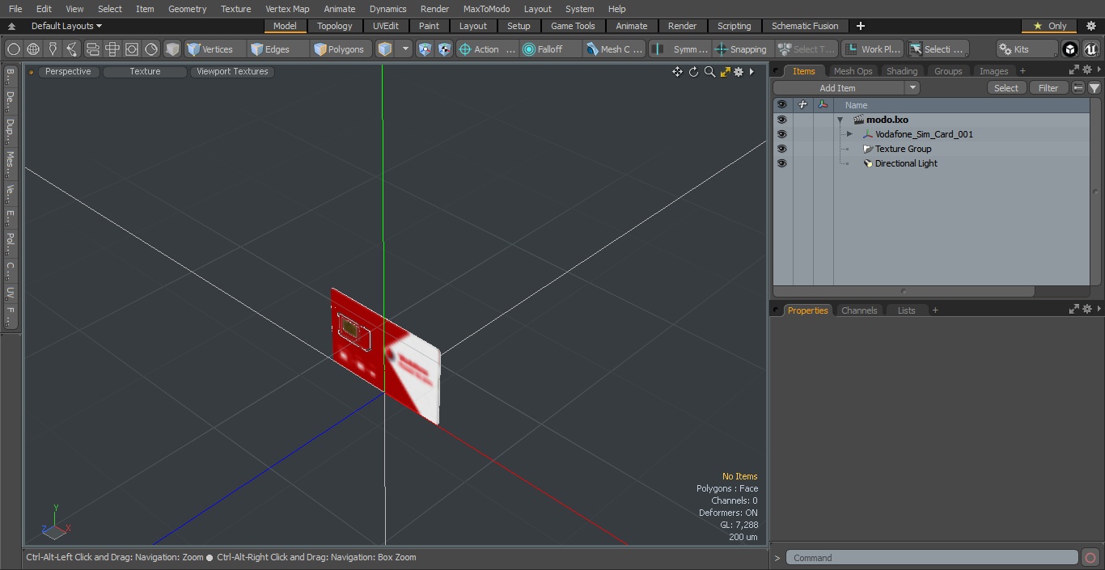Open the Schematic Fusion layout tab
This screenshot has width=1105, height=570.
[805, 26]
